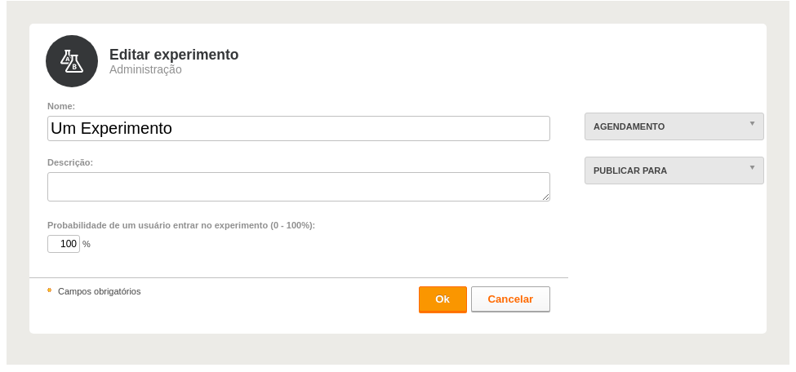796x372 pixels.
Task: Click the AGENDAMENTO dropdown arrow
Action: click(753, 124)
